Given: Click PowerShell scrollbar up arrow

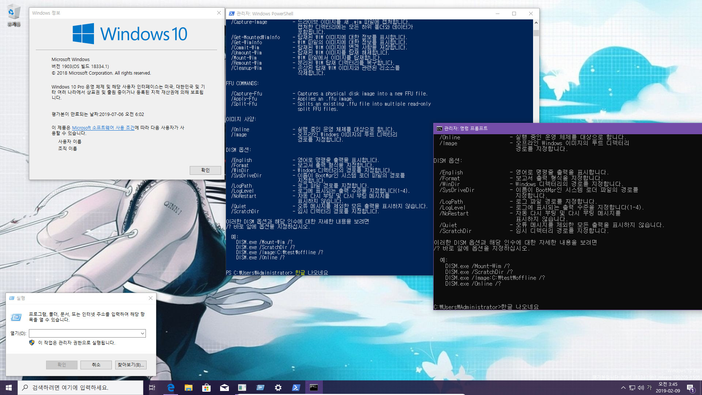Looking at the screenshot, I should [x=536, y=23].
